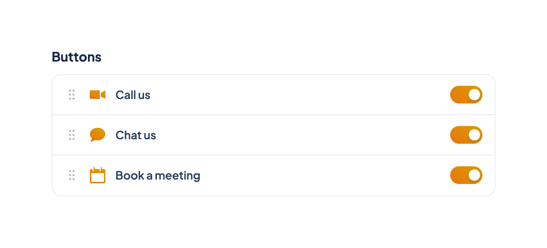Click the video camera icon

click(x=97, y=95)
